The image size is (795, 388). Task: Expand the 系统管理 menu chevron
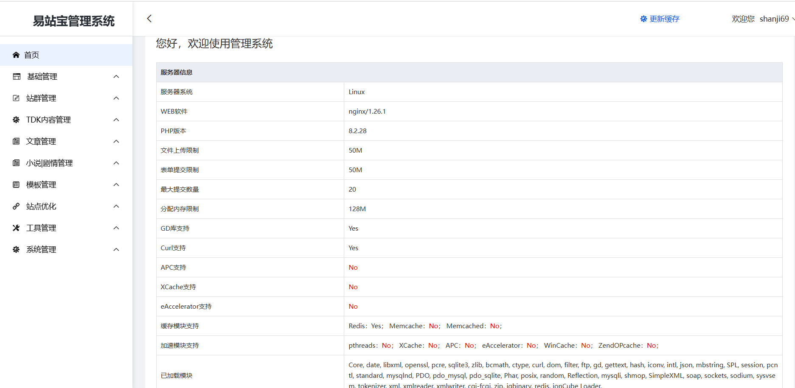coord(116,249)
